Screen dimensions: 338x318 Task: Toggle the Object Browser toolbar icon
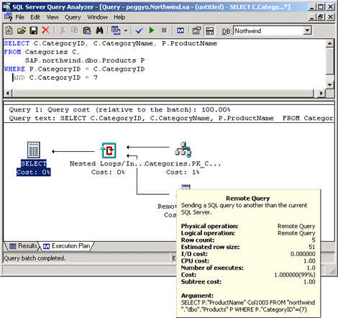[196, 30]
